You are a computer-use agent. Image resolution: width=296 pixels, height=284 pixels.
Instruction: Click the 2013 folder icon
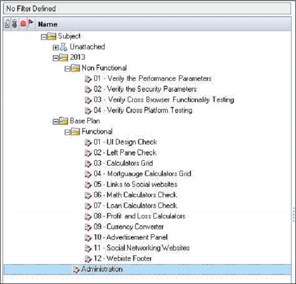click(x=64, y=58)
